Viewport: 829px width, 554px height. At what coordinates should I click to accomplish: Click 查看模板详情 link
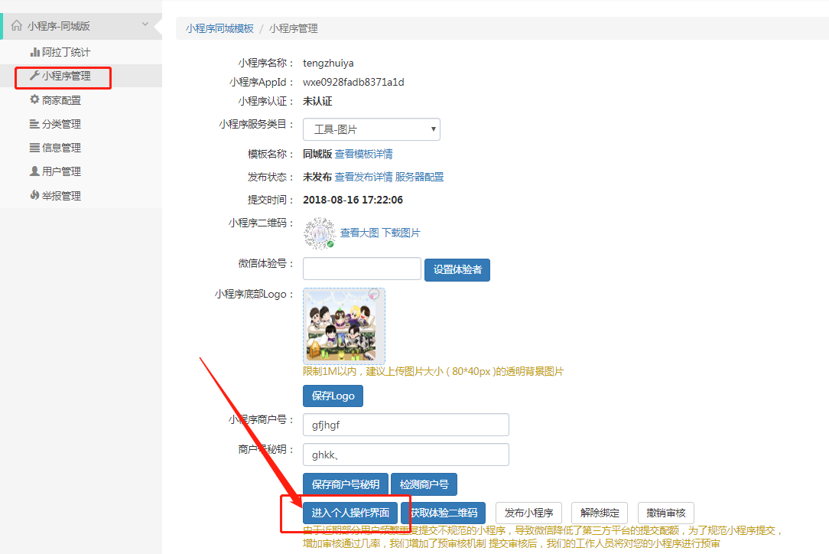coord(363,154)
